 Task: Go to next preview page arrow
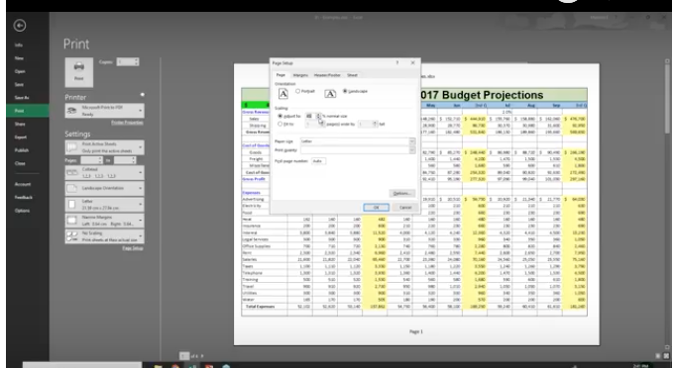pyautogui.click(x=202, y=356)
